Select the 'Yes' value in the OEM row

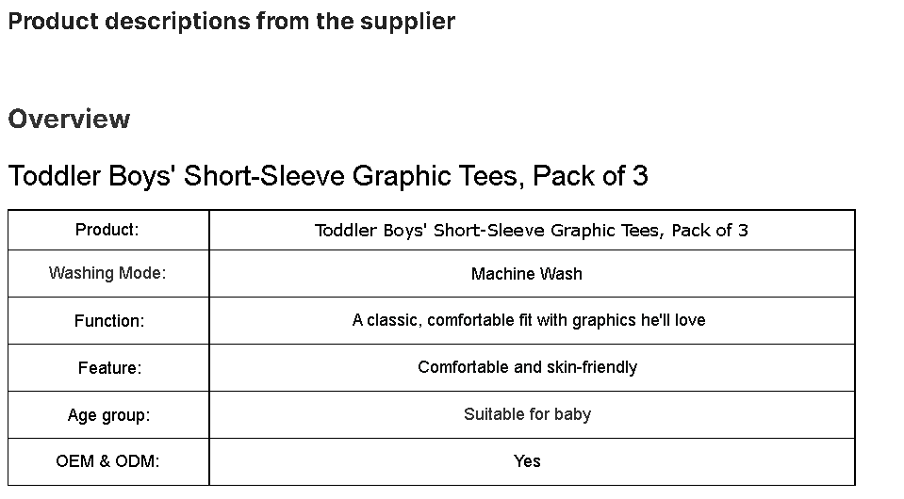(527, 461)
